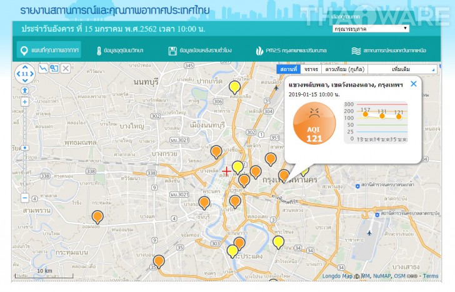Viewport: 455px width, 292px height.
Task: Open the สถานการณ์หมอกควันภาคเหนือ haze menu
Action: 389,51
